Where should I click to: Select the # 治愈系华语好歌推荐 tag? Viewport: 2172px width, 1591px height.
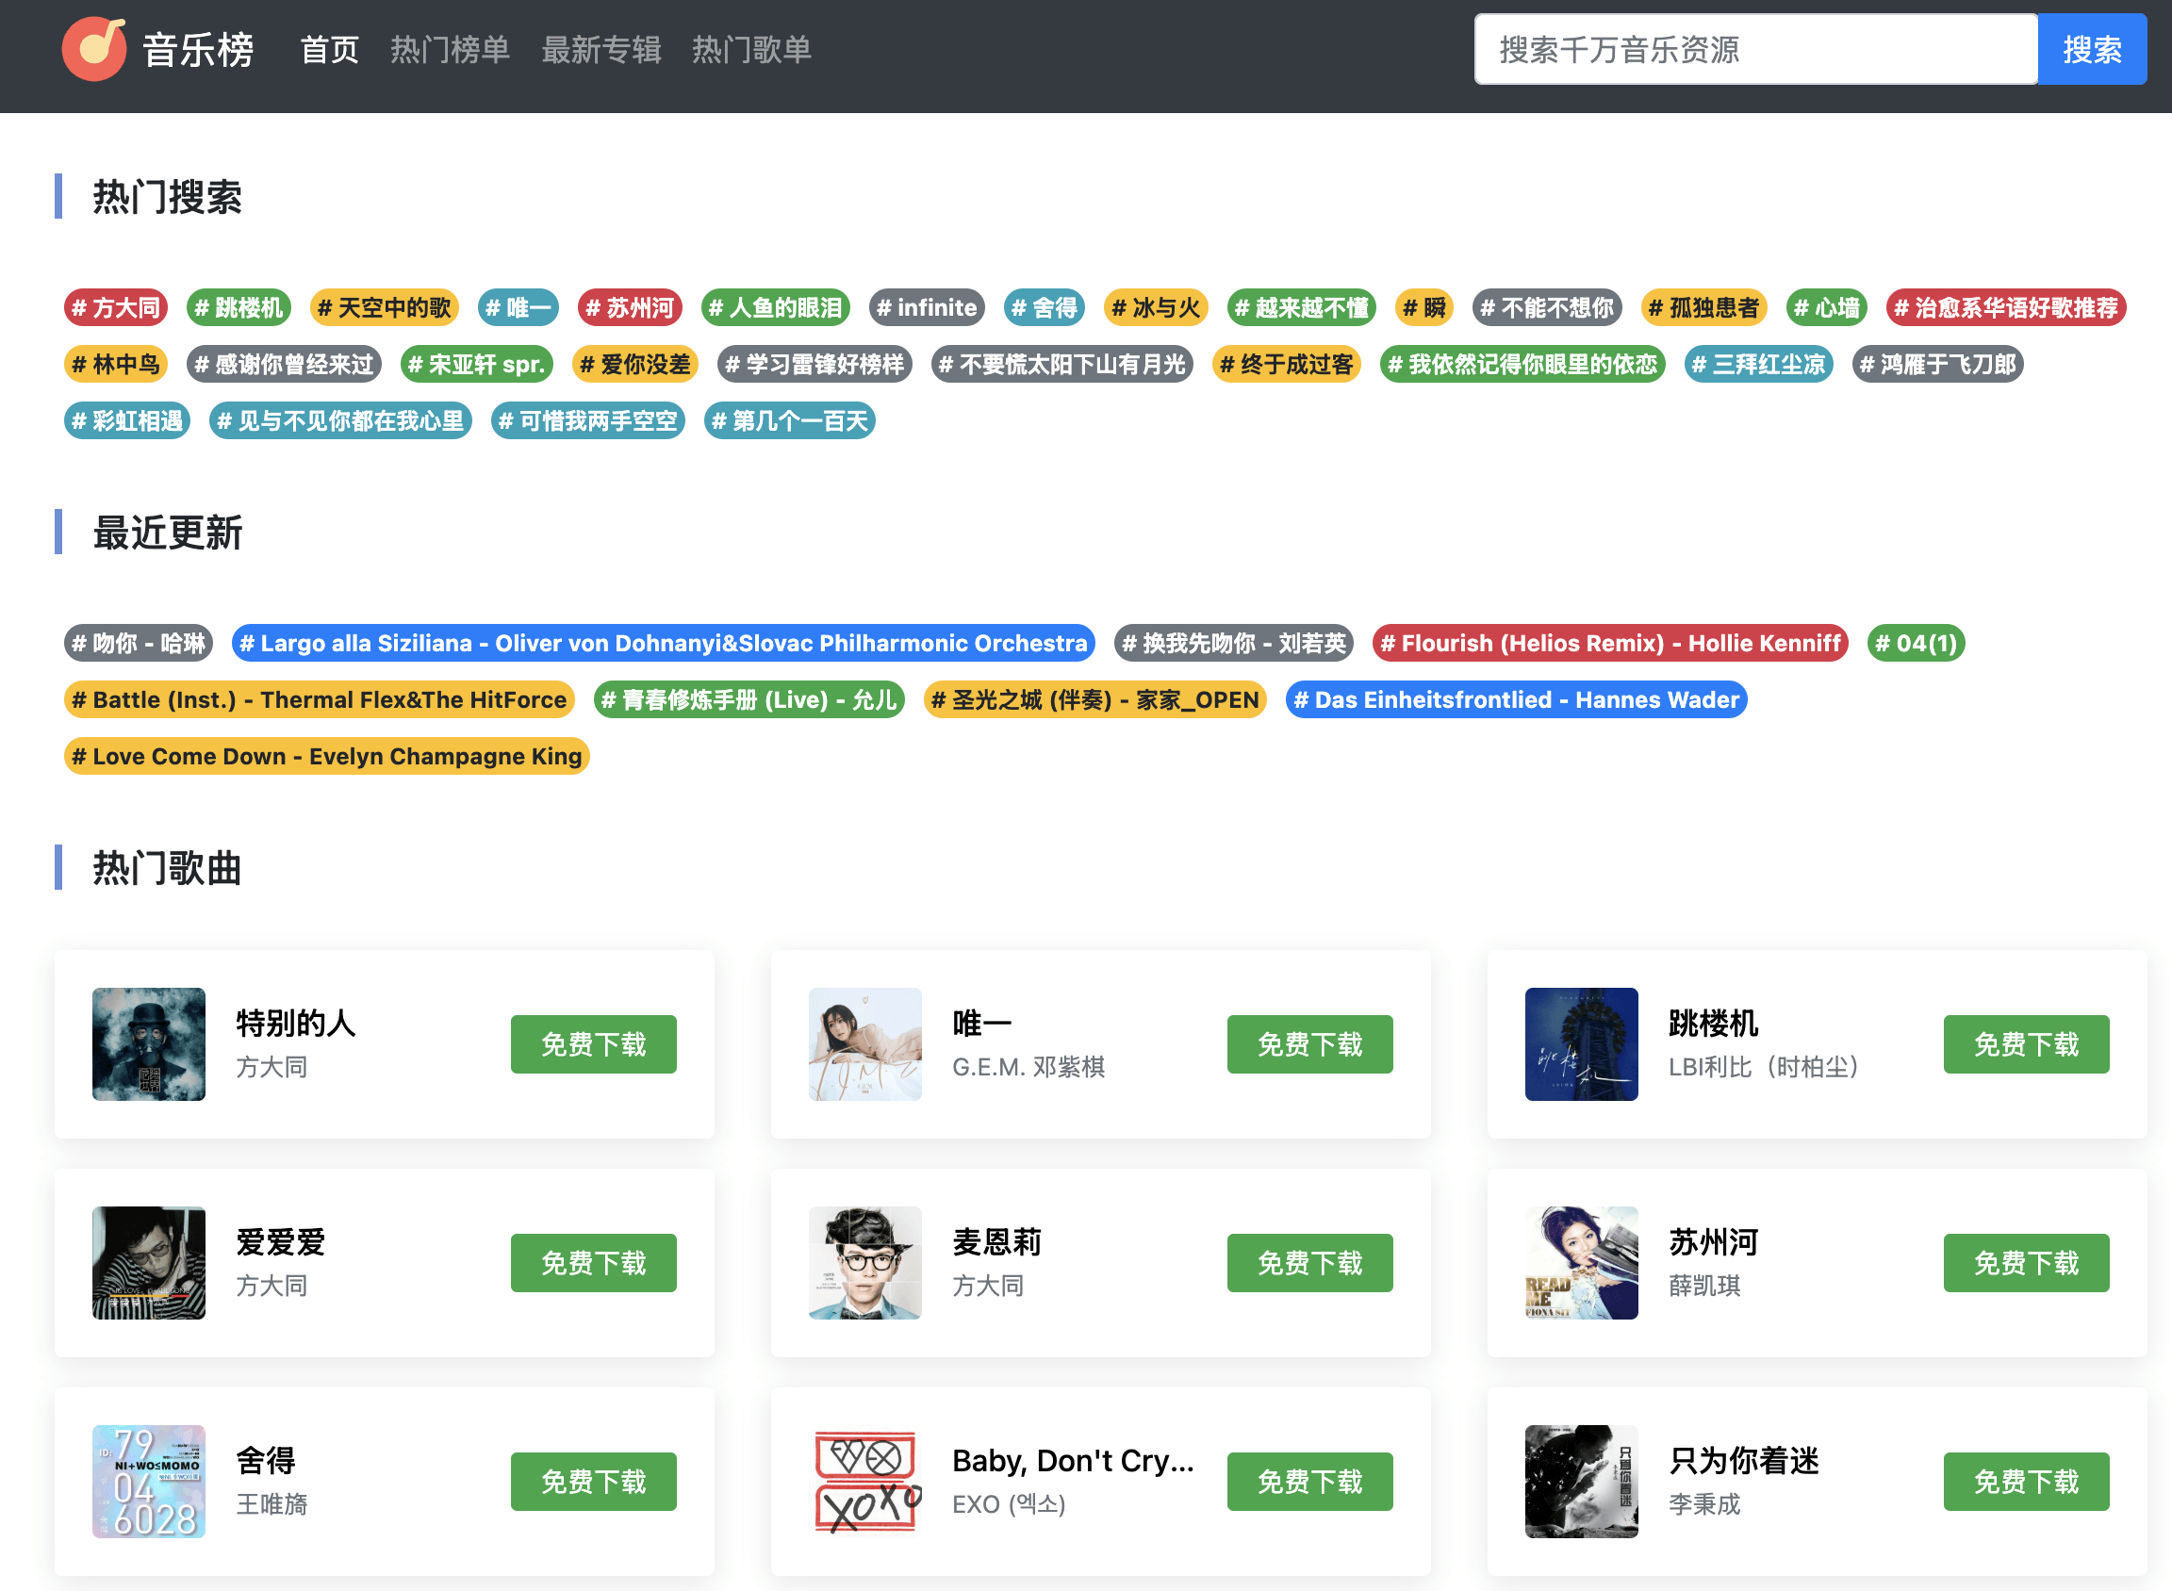2005,307
